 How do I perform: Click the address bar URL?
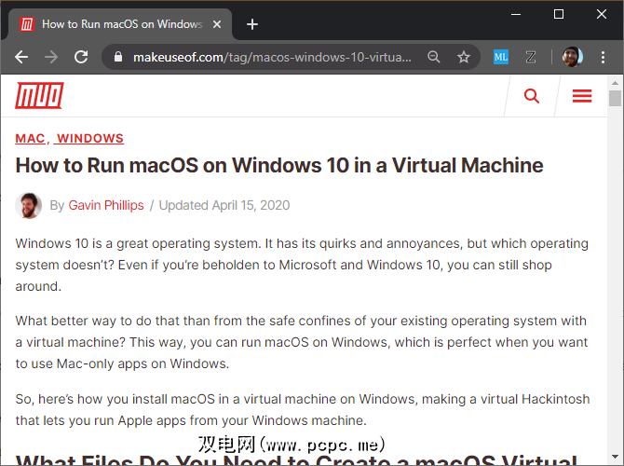(x=272, y=58)
